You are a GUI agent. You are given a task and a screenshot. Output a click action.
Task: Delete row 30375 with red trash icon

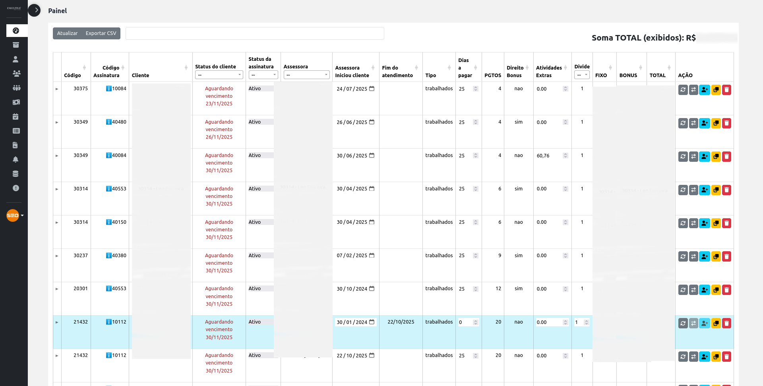tap(726, 90)
